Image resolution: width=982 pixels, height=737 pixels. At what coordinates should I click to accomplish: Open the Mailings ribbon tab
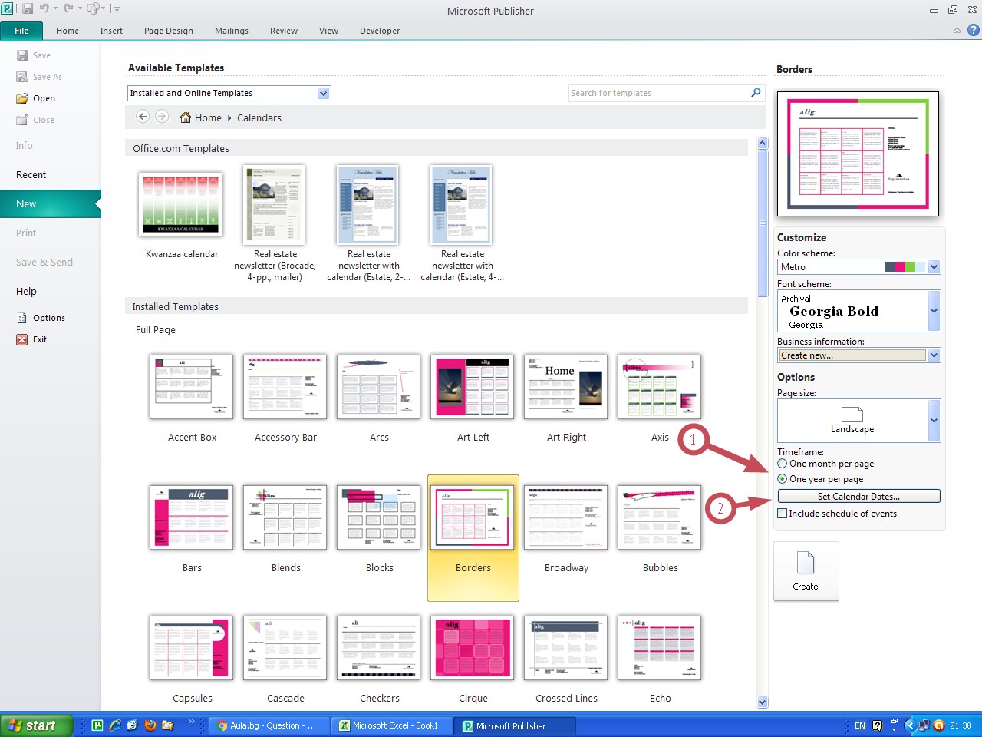(231, 31)
